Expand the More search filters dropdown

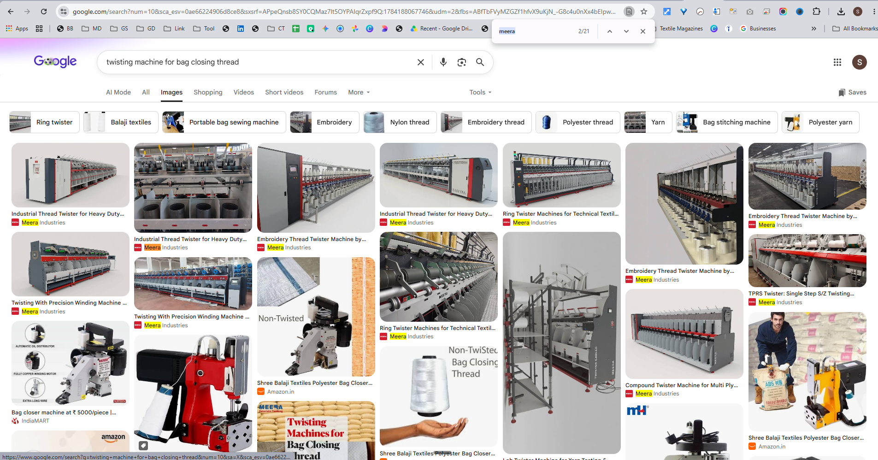(x=359, y=92)
